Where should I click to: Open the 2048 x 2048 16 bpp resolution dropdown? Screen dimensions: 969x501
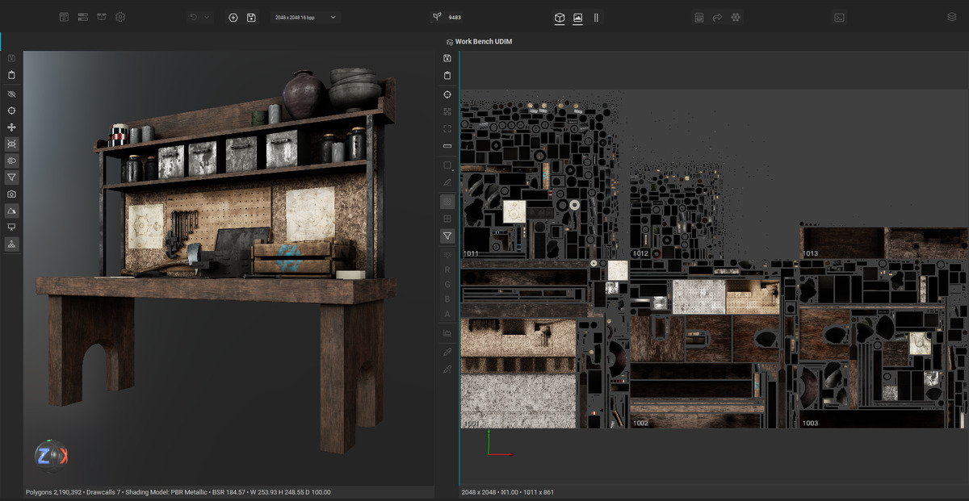coord(305,17)
